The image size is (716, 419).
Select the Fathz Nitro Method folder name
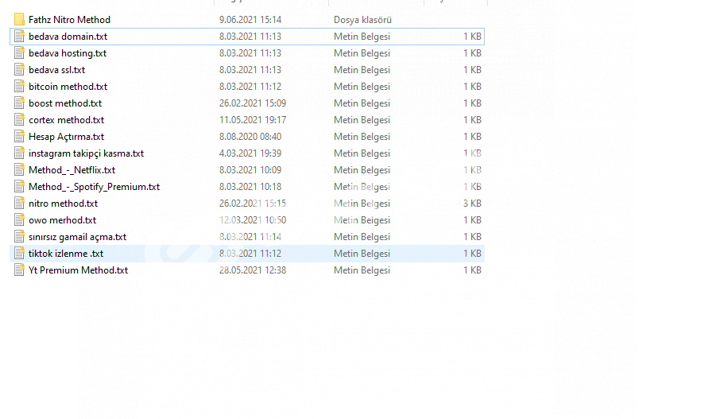[x=69, y=20]
